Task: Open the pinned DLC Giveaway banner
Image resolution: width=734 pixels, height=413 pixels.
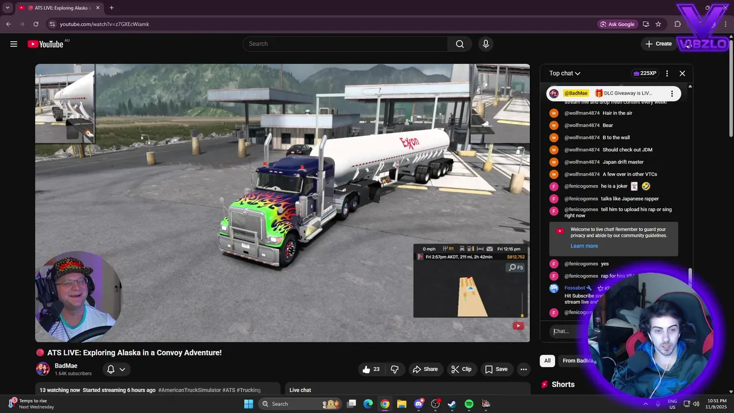Action: point(614,93)
